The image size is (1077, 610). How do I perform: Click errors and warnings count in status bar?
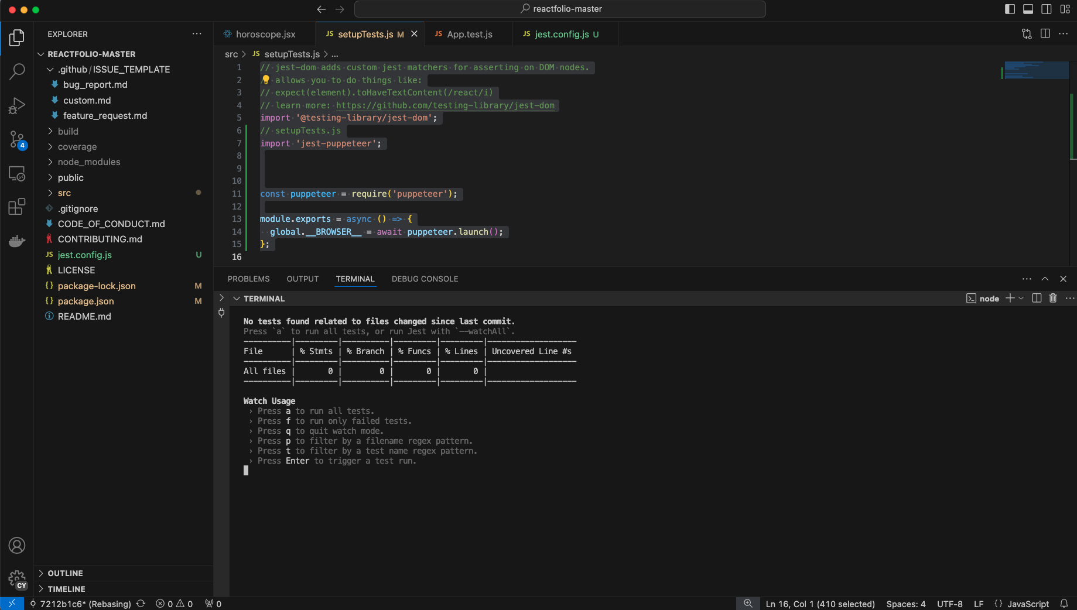pos(174,604)
